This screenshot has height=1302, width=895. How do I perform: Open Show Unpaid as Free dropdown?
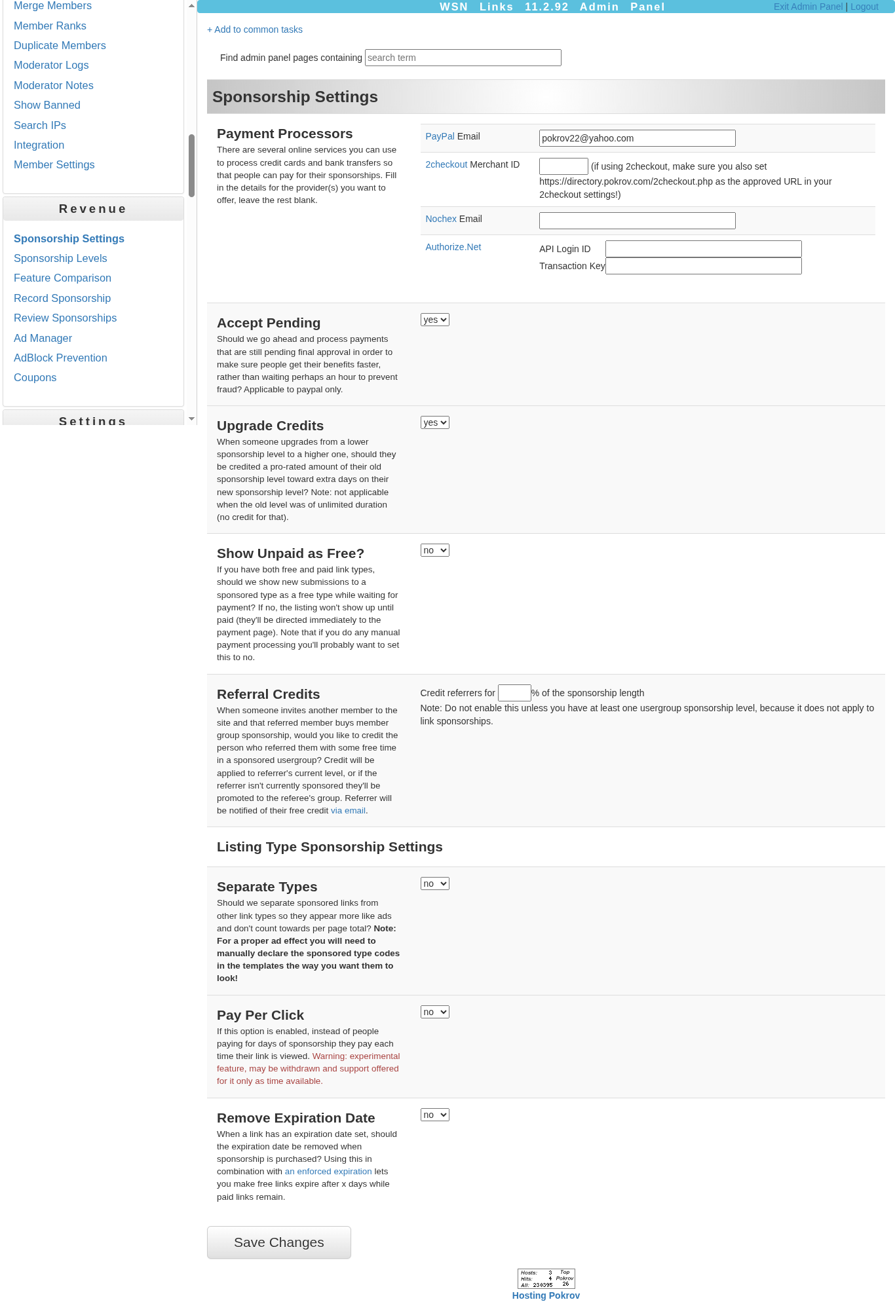coord(434,550)
